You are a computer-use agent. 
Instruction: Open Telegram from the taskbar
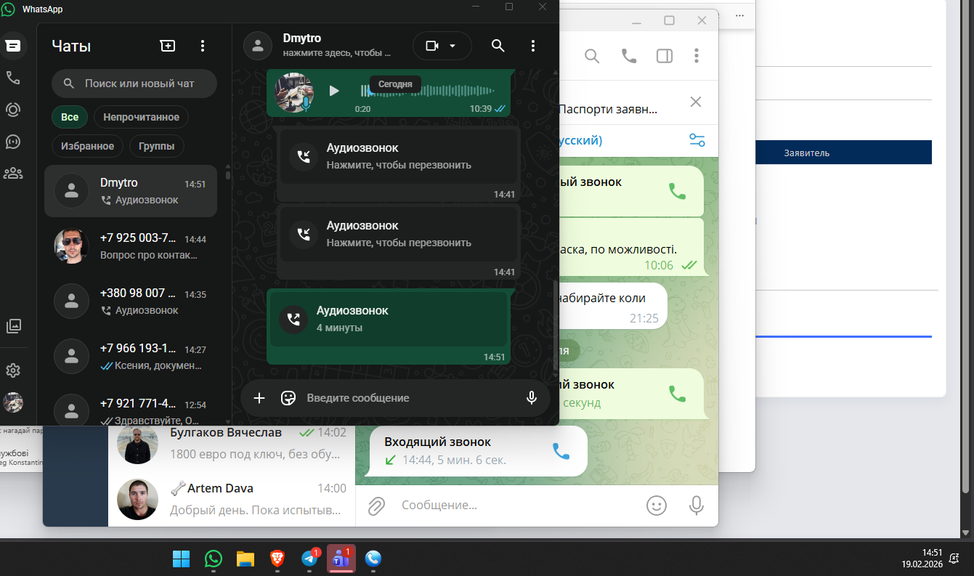309,559
